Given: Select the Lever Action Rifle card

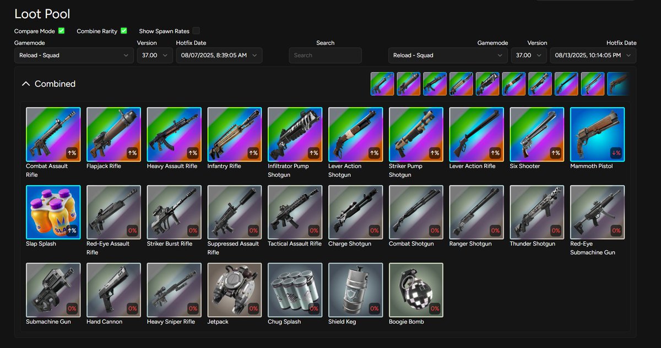Looking at the screenshot, I should click(476, 134).
